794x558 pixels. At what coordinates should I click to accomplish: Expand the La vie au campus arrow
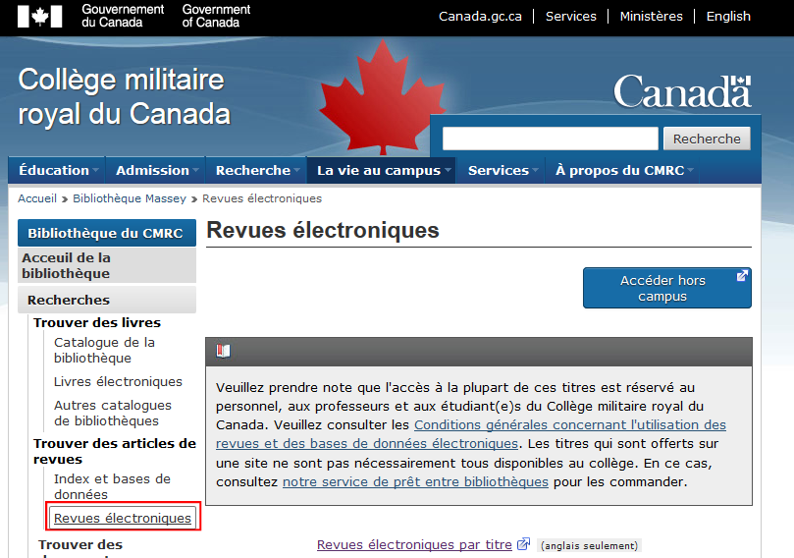[x=448, y=171]
